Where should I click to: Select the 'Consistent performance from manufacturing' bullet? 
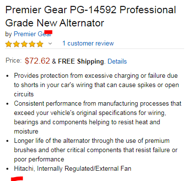click(97, 117)
